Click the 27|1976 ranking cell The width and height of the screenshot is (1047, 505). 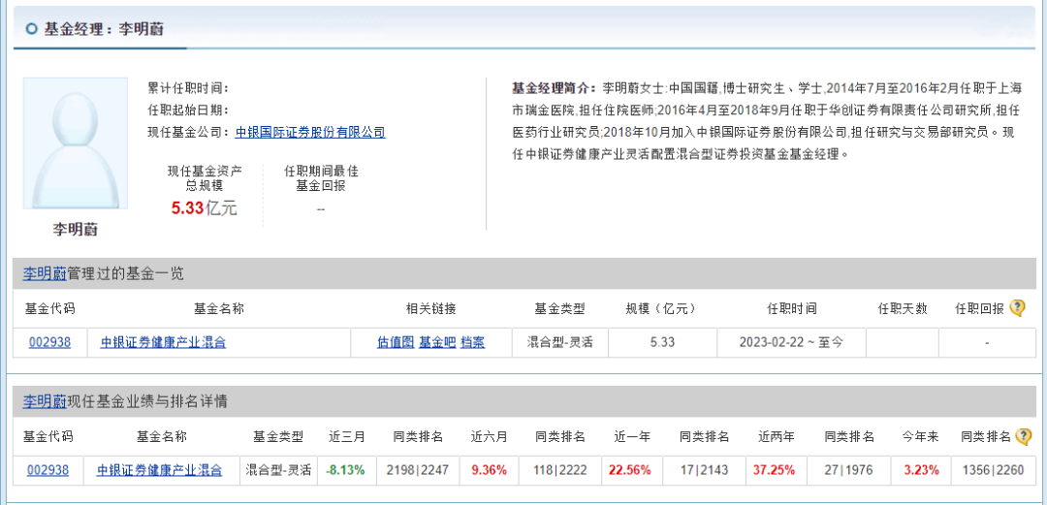[849, 470]
